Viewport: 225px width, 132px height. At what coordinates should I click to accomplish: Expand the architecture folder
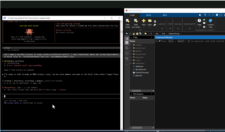(x=131, y=48)
